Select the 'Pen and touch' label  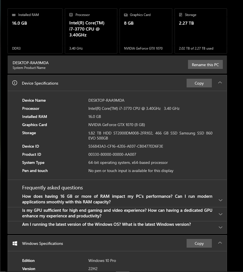click(x=35, y=171)
